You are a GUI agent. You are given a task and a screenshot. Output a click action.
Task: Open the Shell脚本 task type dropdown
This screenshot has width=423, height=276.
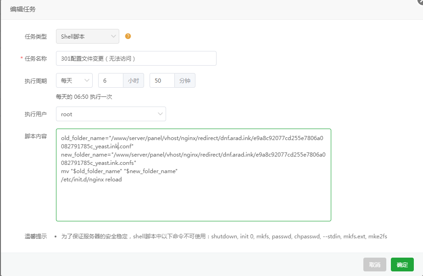point(87,36)
